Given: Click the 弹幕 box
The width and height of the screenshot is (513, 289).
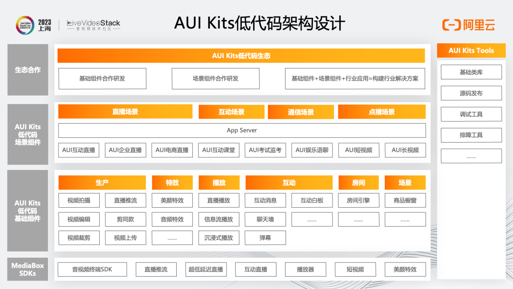Looking at the screenshot, I should tap(266, 238).
